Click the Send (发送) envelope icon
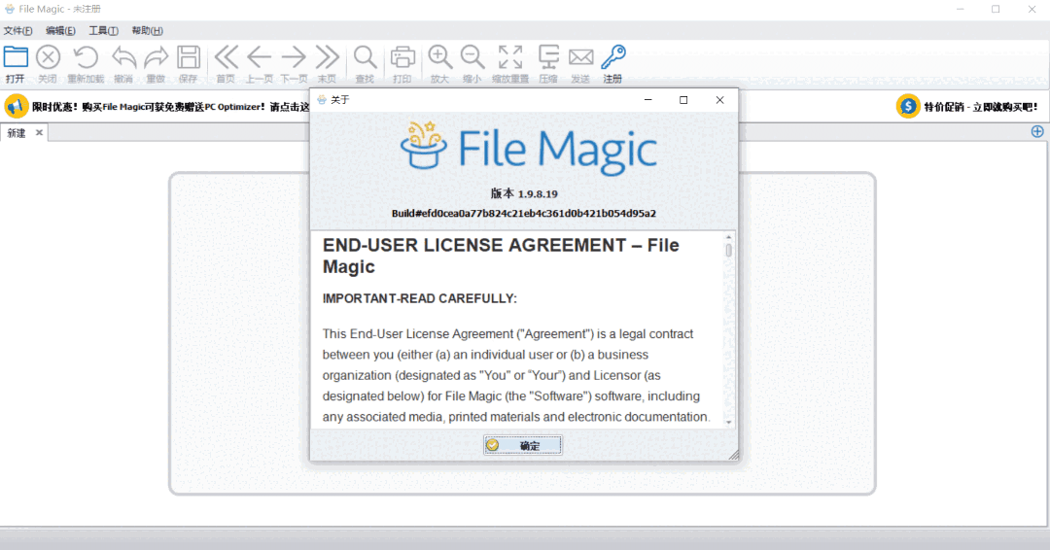 tap(580, 57)
